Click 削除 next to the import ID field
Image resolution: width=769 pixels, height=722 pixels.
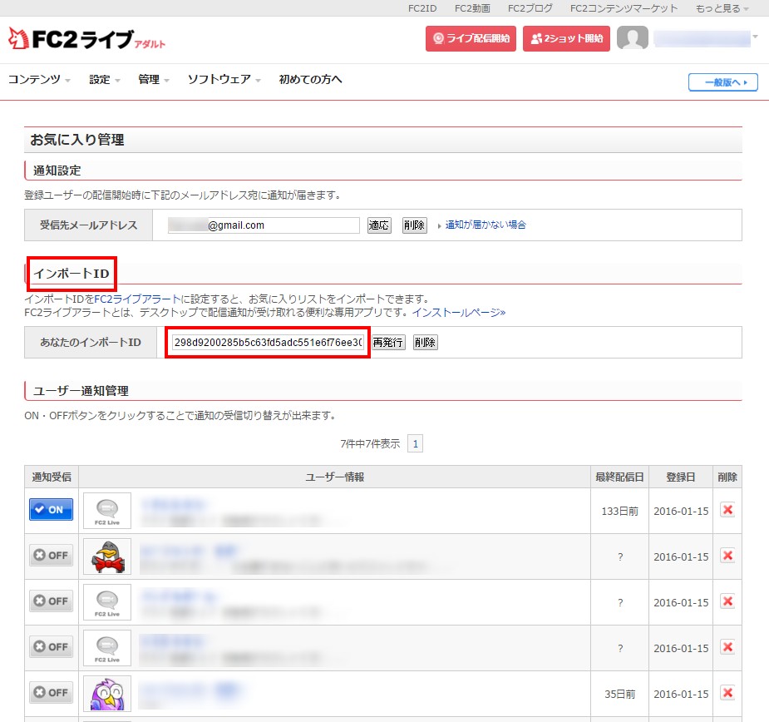425,343
